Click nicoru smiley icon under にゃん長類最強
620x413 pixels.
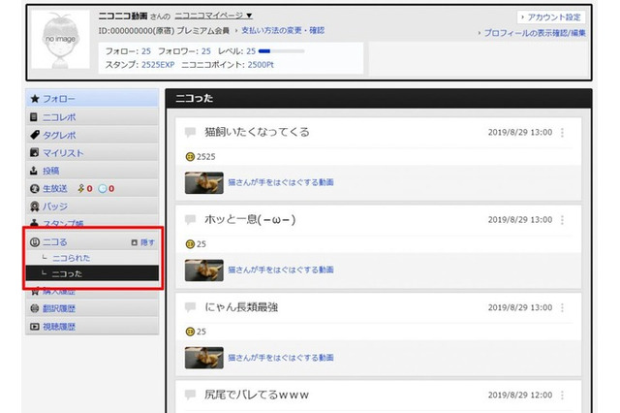(190, 332)
